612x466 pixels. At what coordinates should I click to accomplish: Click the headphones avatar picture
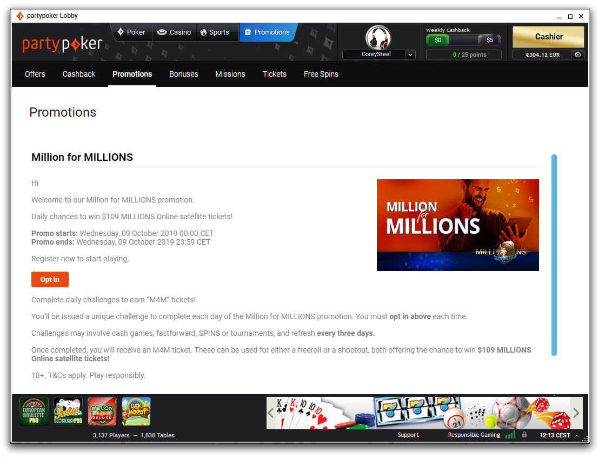pos(378,37)
